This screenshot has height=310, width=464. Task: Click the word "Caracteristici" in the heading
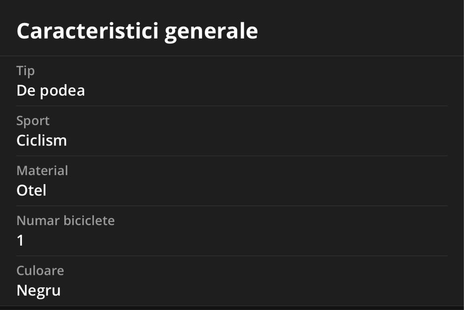[87, 32]
